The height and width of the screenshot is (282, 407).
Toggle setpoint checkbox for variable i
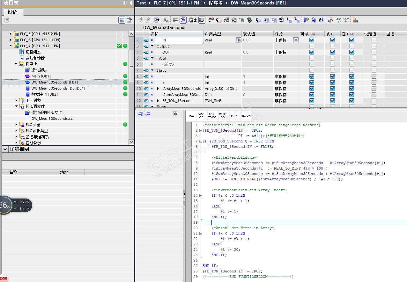coord(374,76)
